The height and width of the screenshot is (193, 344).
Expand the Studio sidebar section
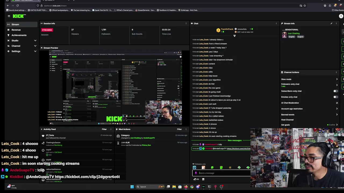coord(22,40)
